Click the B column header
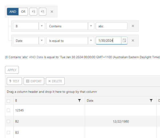The image size is (160, 138). [x=49, y=101]
